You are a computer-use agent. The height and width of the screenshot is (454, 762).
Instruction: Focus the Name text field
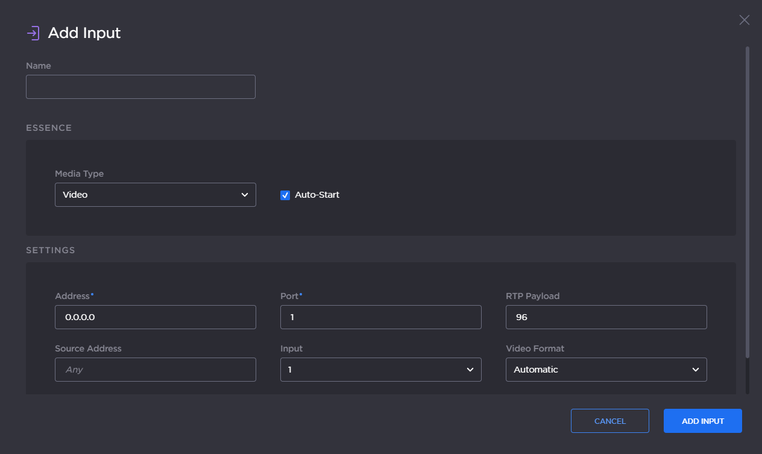[x=140, y=87]
